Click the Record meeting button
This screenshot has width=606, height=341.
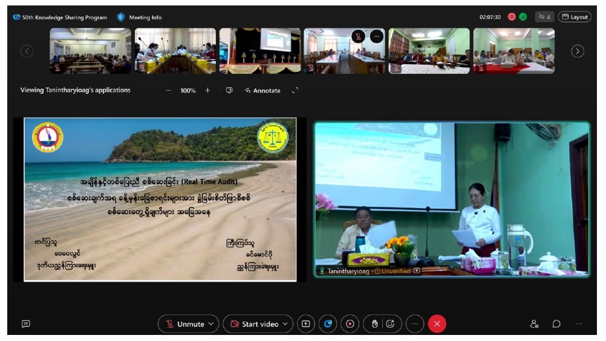350,324
